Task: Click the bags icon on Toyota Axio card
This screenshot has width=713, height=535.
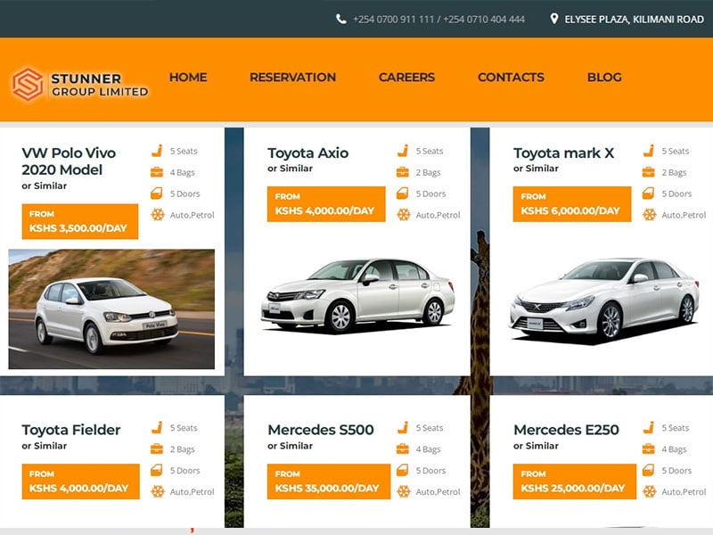Action: 403,172
